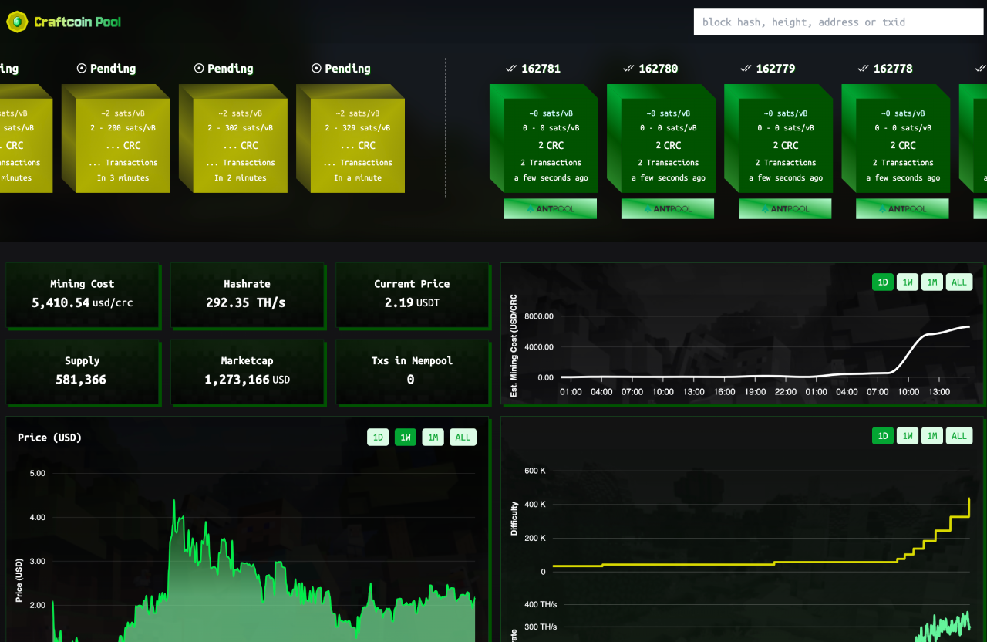Screen dimensions: 987x642
Task: Click the 400 TH/s hashrate axis label
Action: [541, 604]
